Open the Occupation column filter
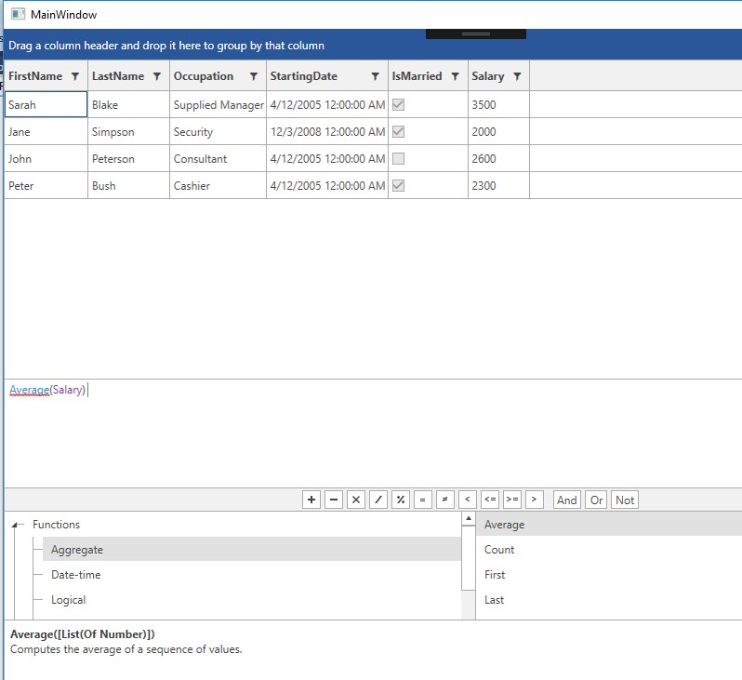This screenshot has height=680, width=742. click(x=254, y=76)
